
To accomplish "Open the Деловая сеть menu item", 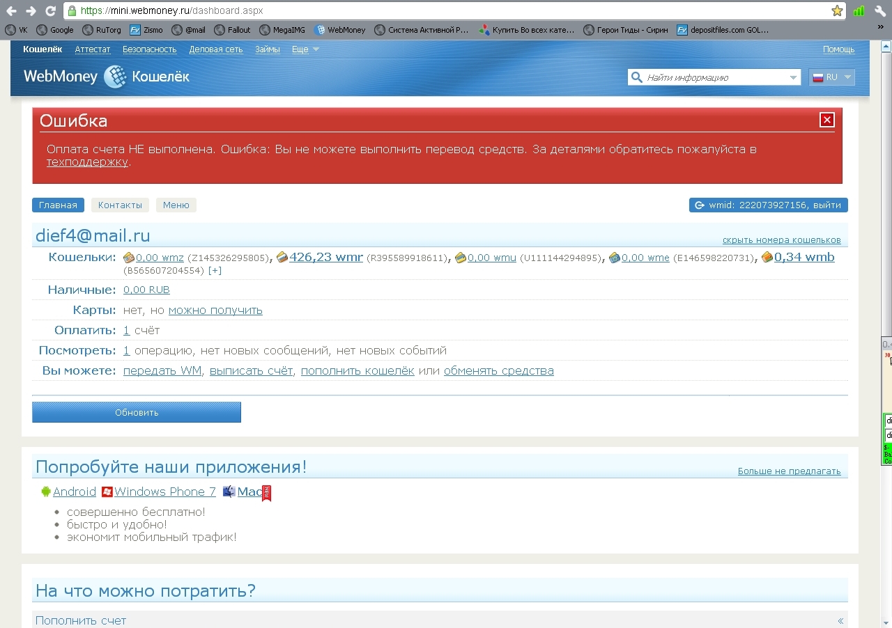I will coord(216,49).
